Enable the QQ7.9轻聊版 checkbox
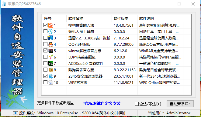201x117 pixels. coord(45,44)
